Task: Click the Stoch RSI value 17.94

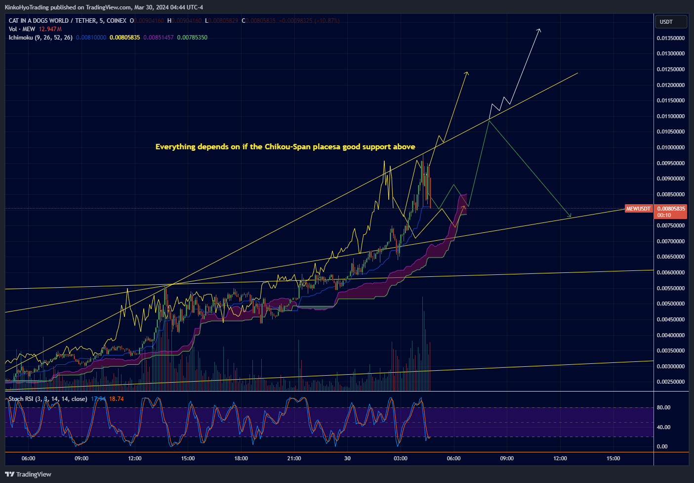Action: pos(98,399)
